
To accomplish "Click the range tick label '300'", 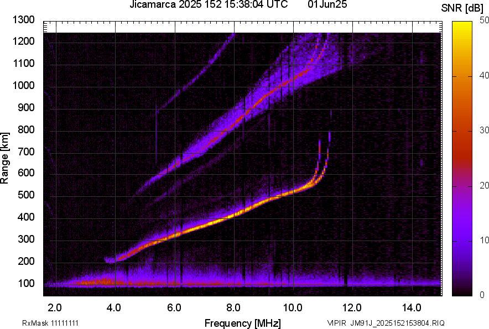I will (26, 239).
